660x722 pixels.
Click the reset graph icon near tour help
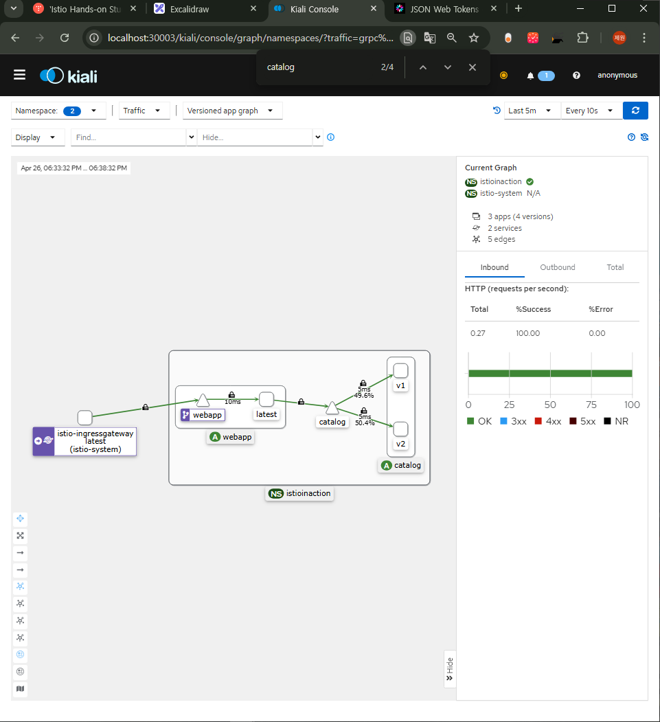point(644,137)
